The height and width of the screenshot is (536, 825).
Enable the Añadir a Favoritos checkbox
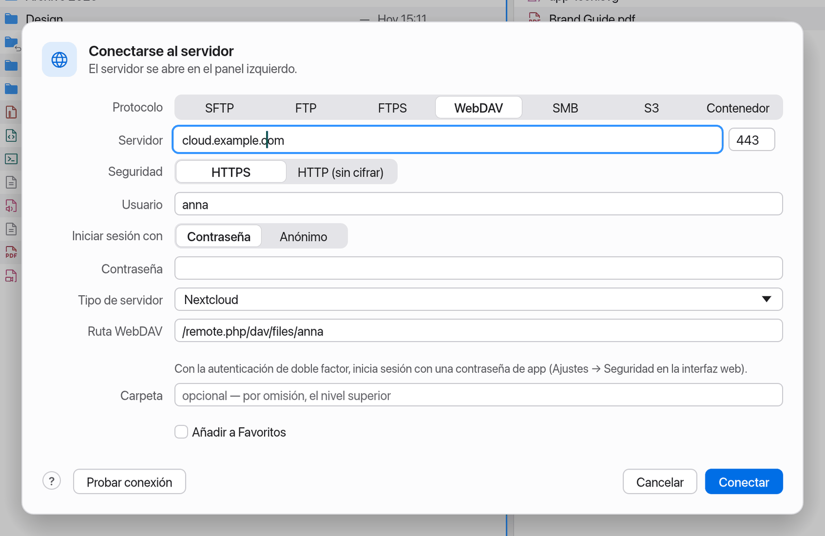pyautogui.click(x=181, y=432)
